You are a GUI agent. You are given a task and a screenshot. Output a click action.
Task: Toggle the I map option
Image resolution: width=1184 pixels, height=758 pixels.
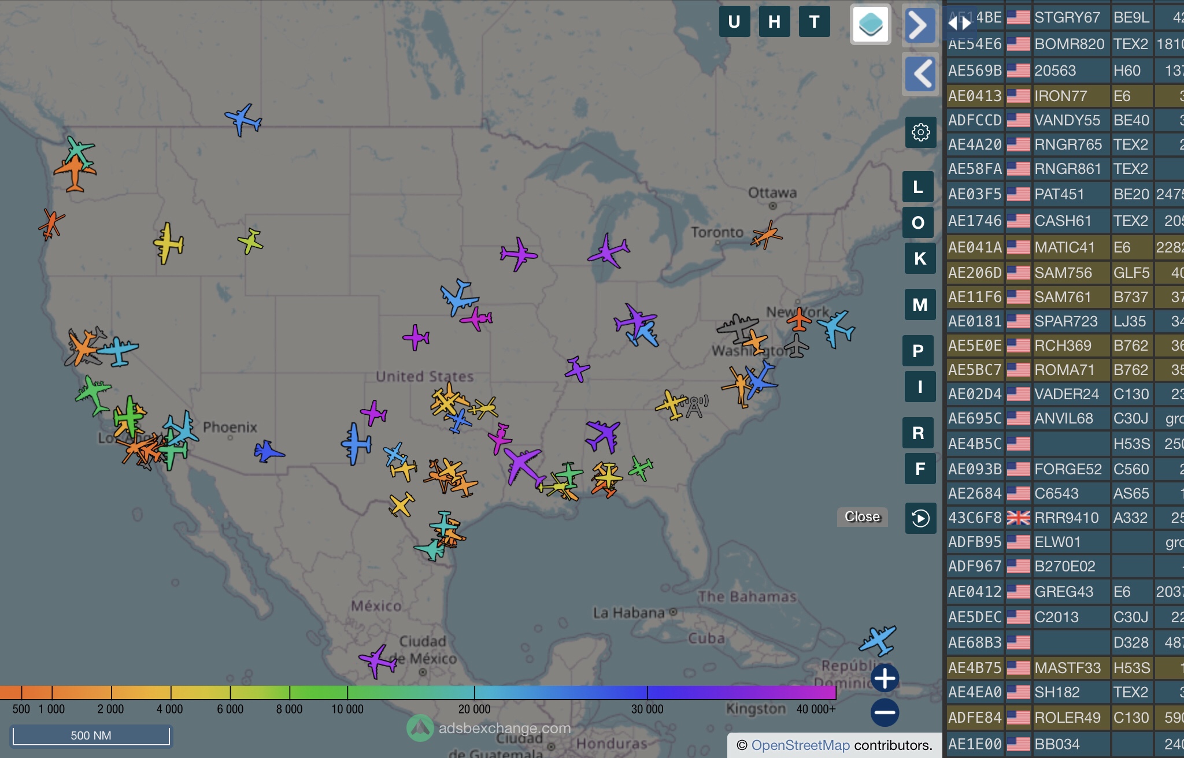click(x=920, y=387)
